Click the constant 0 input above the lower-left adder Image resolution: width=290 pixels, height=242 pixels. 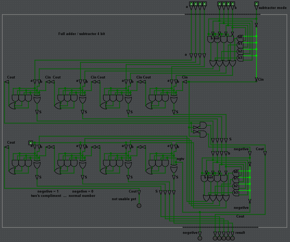pyautogui.click(x=31, y=142)
